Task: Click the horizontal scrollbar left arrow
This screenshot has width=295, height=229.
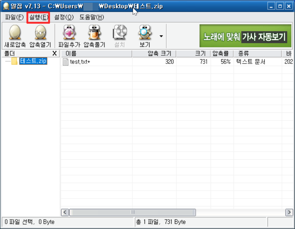Action: pyautogui.click(x=65, y=212)
